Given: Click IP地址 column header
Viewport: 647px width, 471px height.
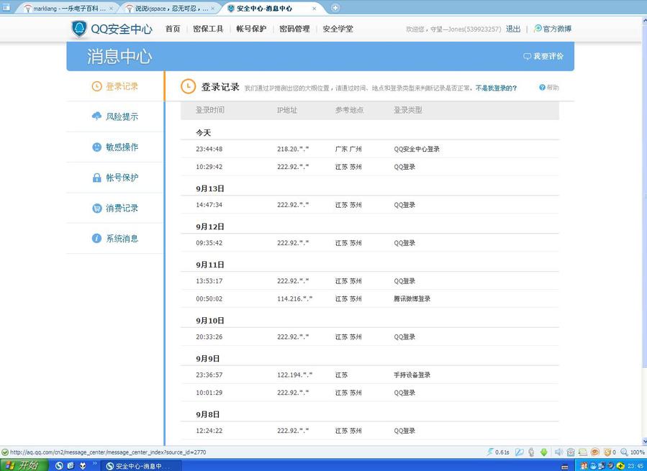Looking at the screenshot, I should point(287,110).
